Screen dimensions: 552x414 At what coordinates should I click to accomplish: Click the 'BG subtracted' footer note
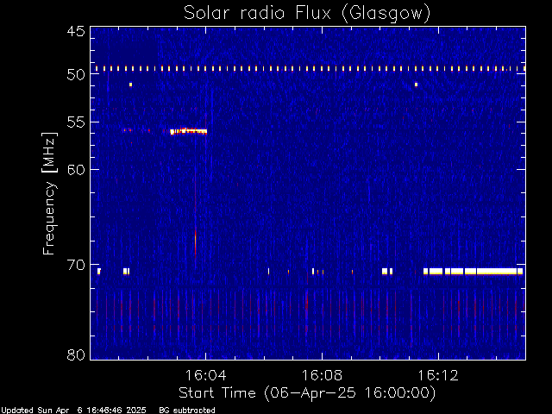pyautogui.click(x=187, y=411)
